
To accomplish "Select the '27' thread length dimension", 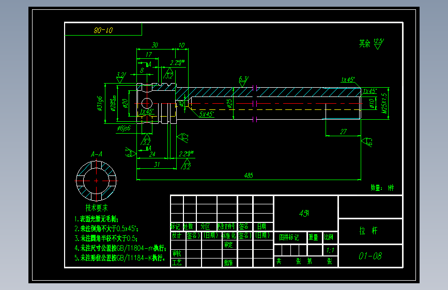I will coord(343,132).
